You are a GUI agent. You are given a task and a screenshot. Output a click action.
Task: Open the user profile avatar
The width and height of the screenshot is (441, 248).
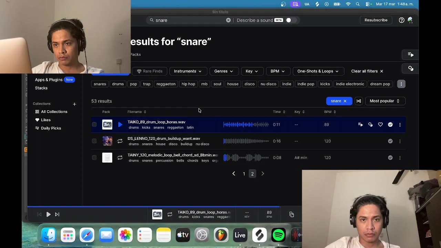click(x=410, y=20)
